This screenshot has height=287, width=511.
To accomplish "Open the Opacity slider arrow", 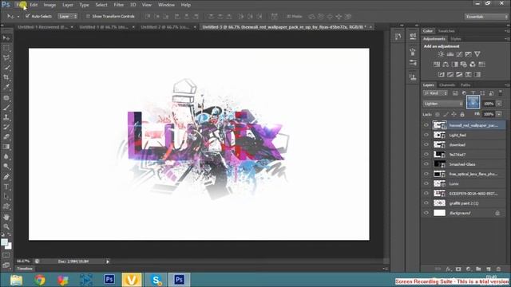I will pyautogui.click(x=499, y=104).
